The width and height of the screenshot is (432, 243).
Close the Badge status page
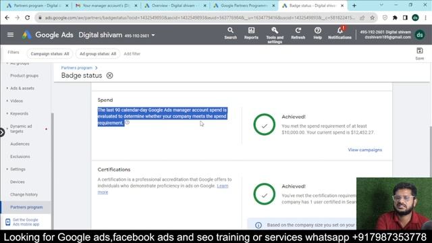(109, 76)
